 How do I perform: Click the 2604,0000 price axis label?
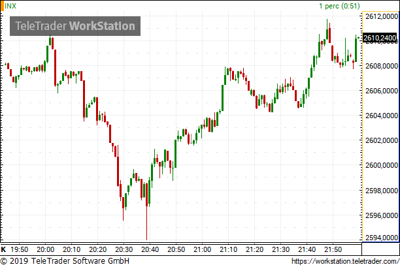(x=382, y=116)
